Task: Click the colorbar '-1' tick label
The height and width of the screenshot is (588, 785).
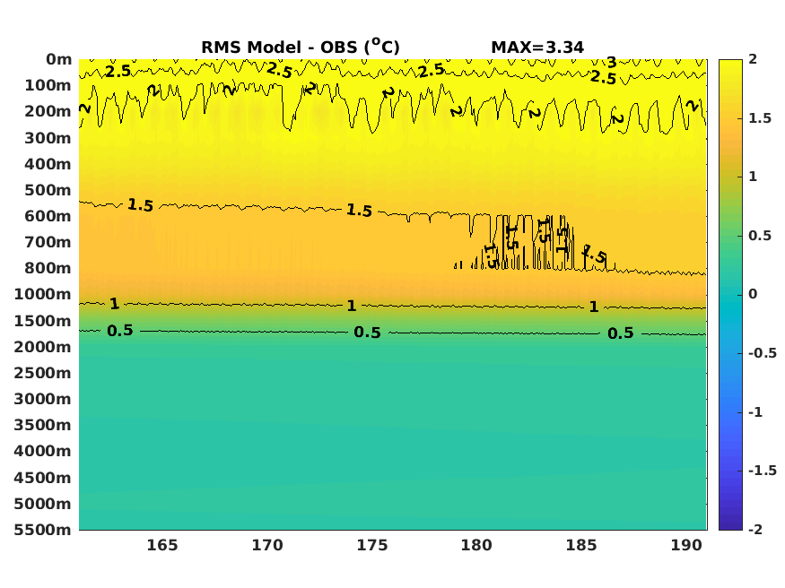Action: tap(755, 412)
